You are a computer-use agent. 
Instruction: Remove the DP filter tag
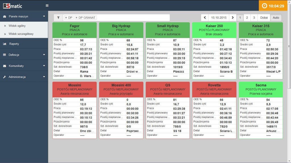[66, 18]
